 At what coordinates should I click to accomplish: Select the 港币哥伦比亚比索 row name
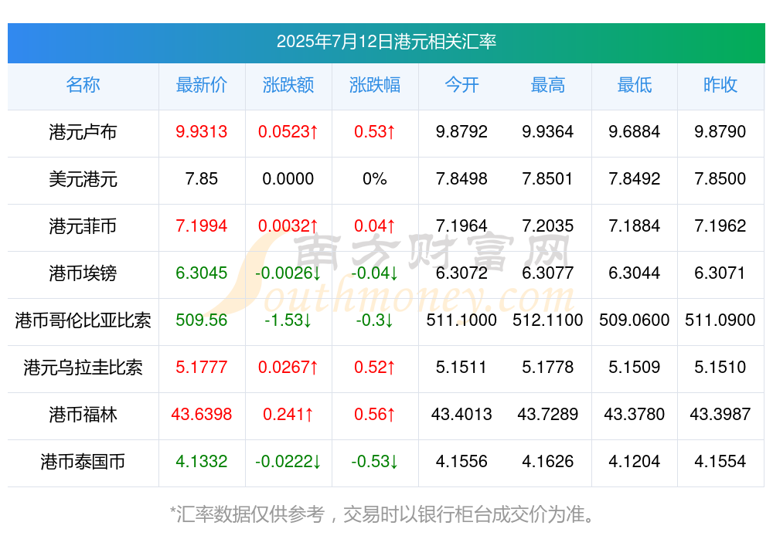pos(83,320)
